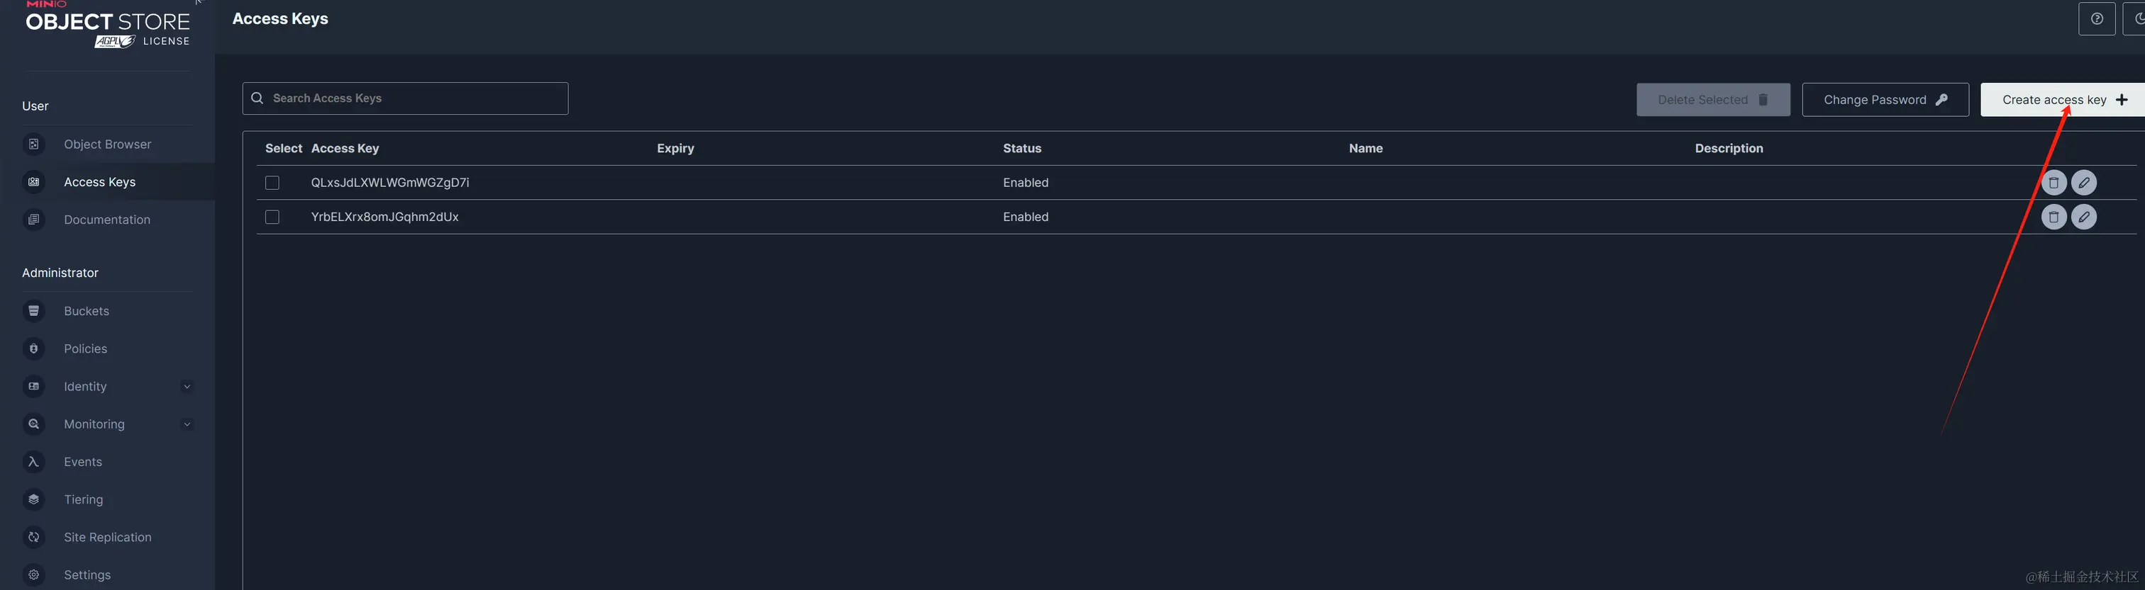Image resolution: width=2145 pixels, height=590 pixels.
Task: Click the Monitoring magnifier icon
Action: [x=34, y=424]
